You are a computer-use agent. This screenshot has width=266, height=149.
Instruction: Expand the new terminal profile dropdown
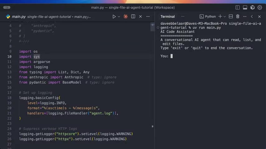coord(225,16)
